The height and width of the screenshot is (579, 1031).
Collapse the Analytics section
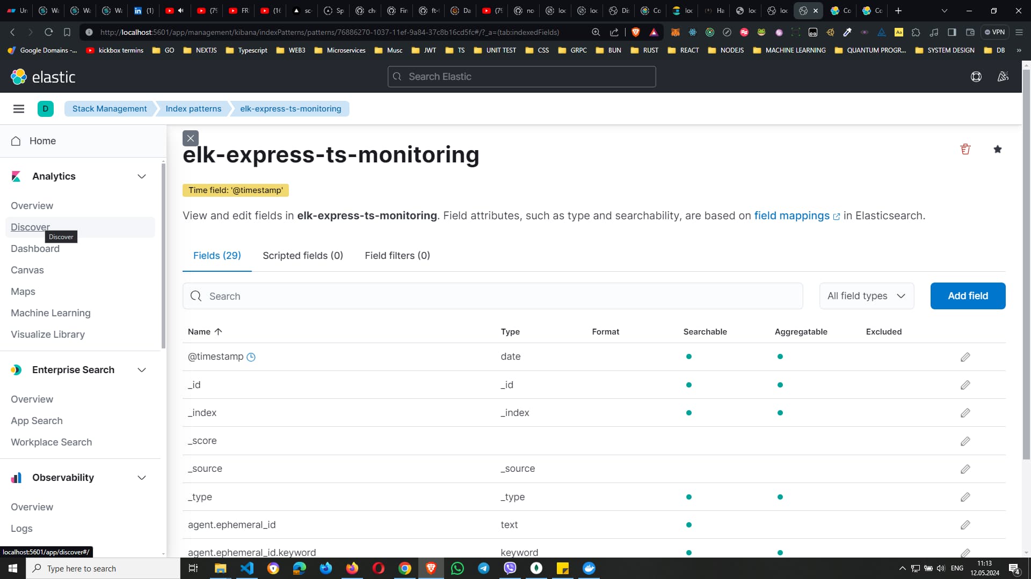click(142, 176)
